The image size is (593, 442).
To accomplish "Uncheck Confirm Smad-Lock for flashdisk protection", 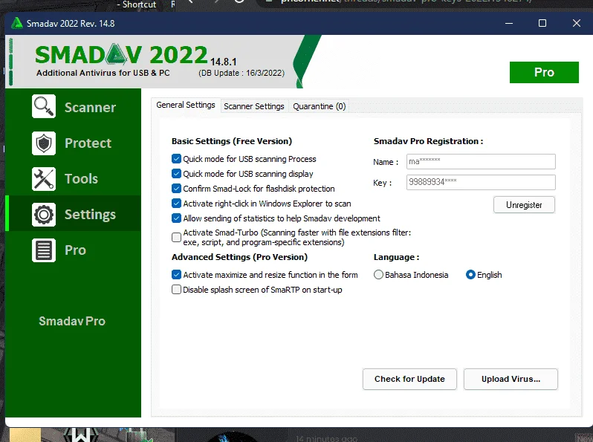I will [176, 188].
